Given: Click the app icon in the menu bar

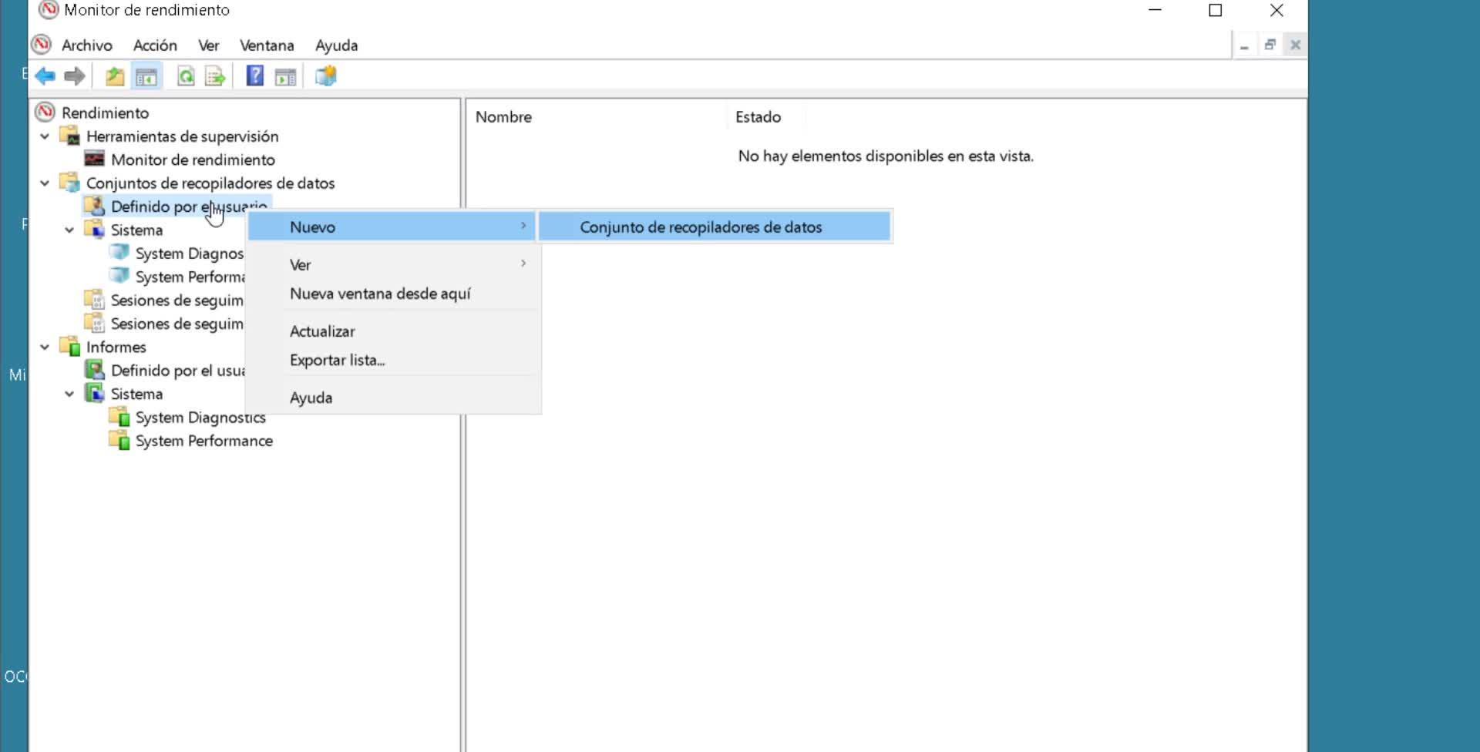Looking at the screenshot, I should (42, 45).
